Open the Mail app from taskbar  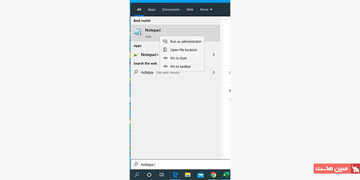click(201, 175)
